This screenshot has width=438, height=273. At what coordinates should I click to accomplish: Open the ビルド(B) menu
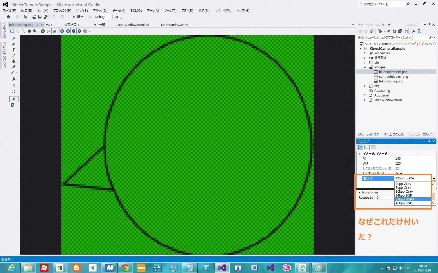tap(82, 11)
